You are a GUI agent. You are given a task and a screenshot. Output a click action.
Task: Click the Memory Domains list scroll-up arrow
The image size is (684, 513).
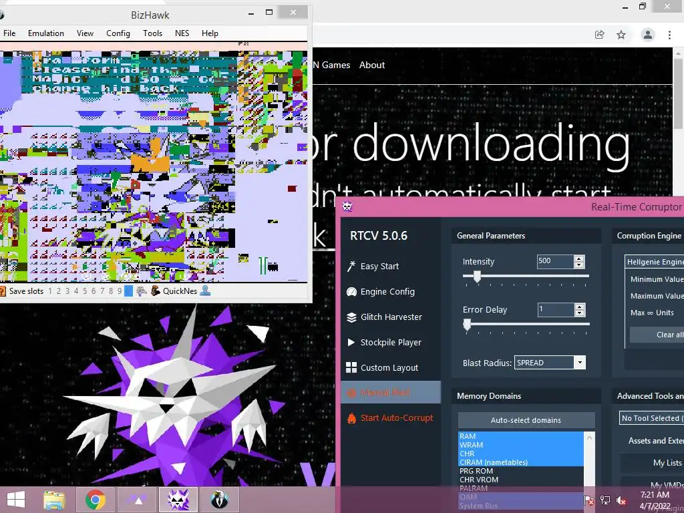coord(589,437)
